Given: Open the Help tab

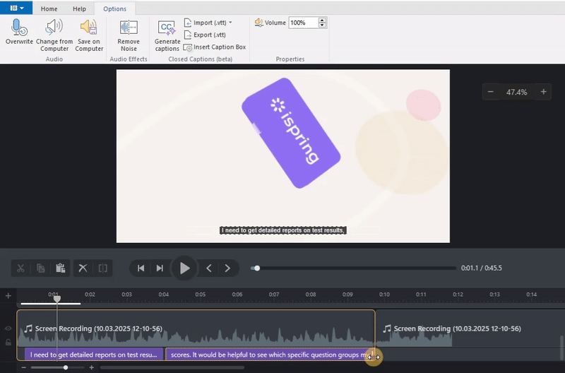Looking at the screenshot, I should point(80,8).
